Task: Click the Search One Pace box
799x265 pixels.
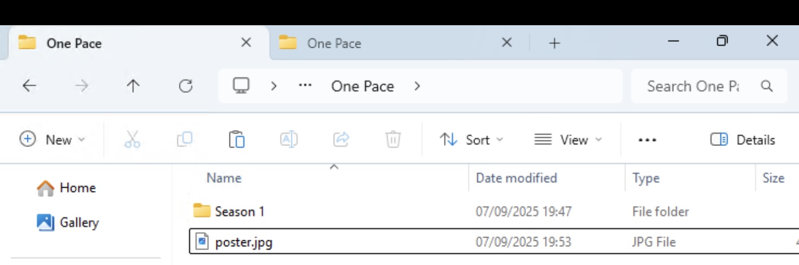Action: pos(693,86)
